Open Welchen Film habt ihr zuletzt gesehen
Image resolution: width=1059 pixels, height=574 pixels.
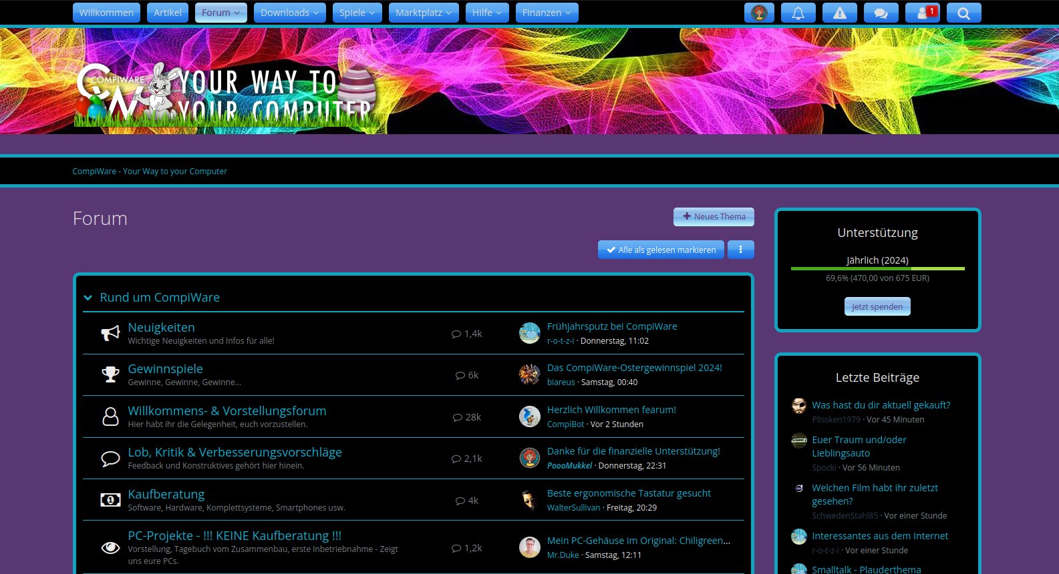pos(875,495)
